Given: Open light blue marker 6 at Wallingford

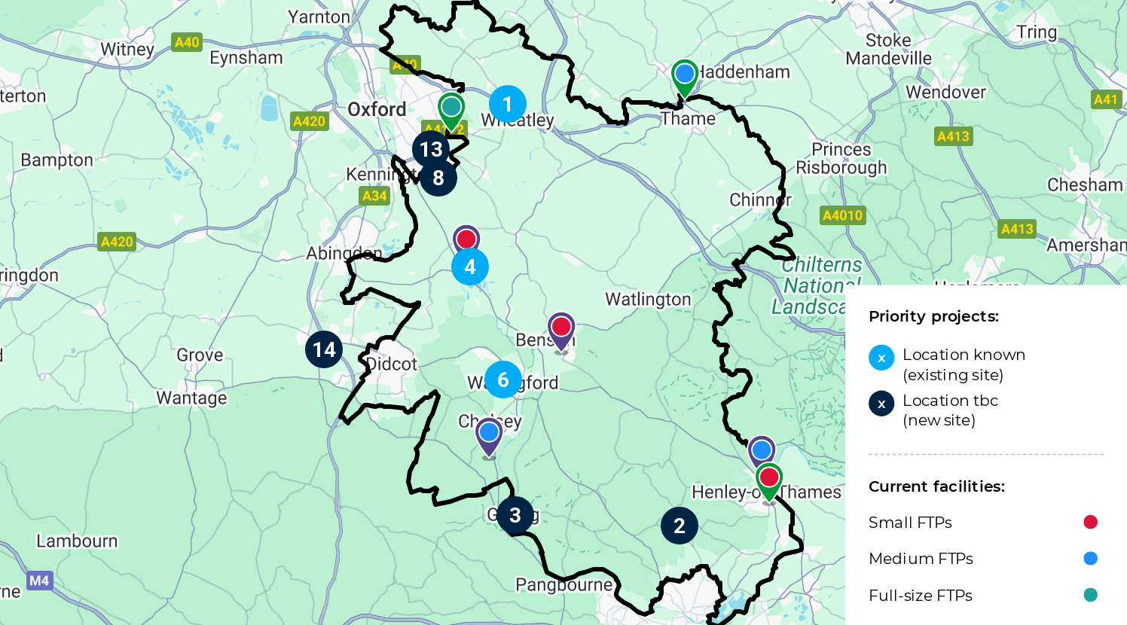Looking at the screenshot, I should click(x=503, y=380).
